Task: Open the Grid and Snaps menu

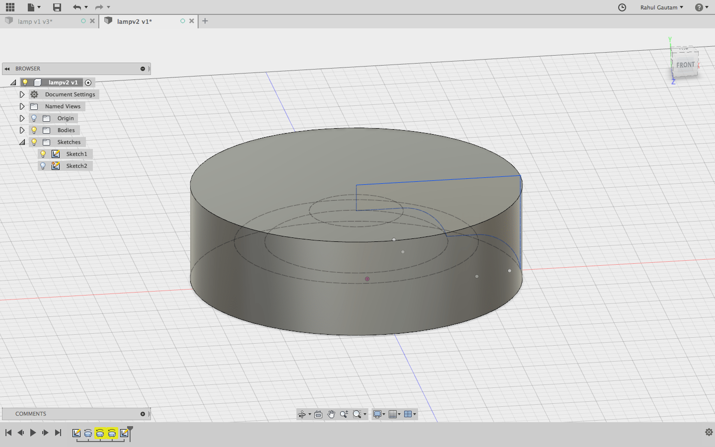Action: [x=394, y=414]
